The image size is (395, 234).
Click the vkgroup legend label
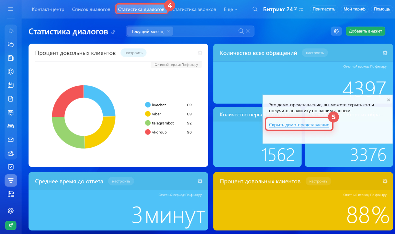pyautogui.click(x=159, y=132)
